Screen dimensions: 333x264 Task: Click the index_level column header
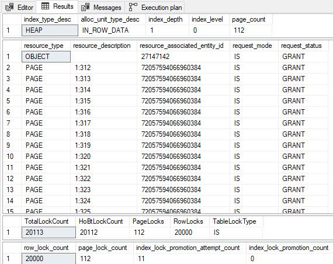209,19
